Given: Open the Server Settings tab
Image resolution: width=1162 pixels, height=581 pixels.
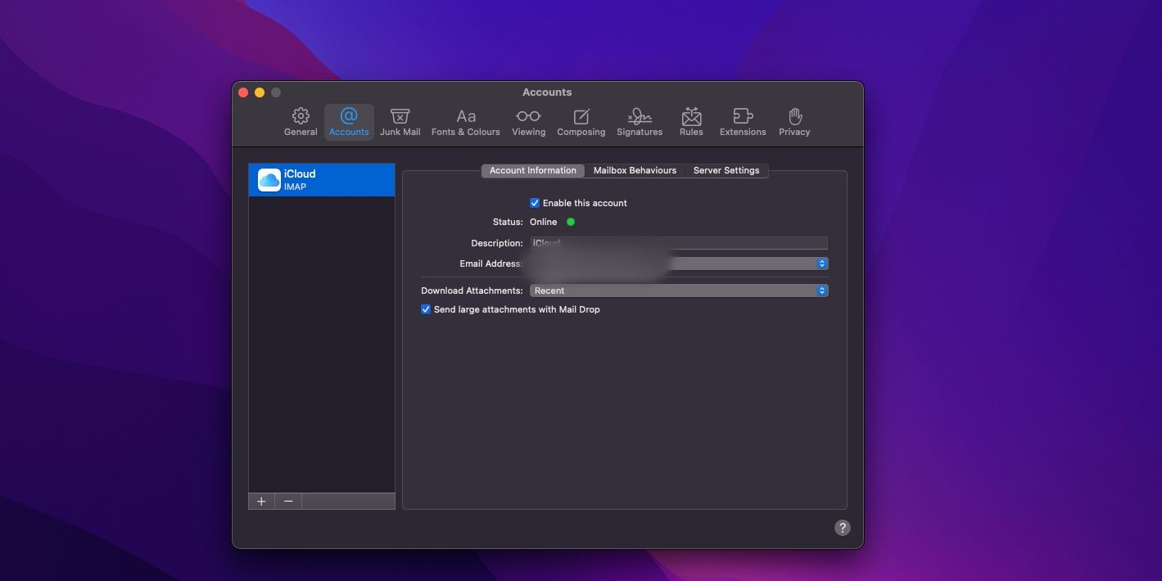Looking at the screenshot, I should tap(726, 170).
